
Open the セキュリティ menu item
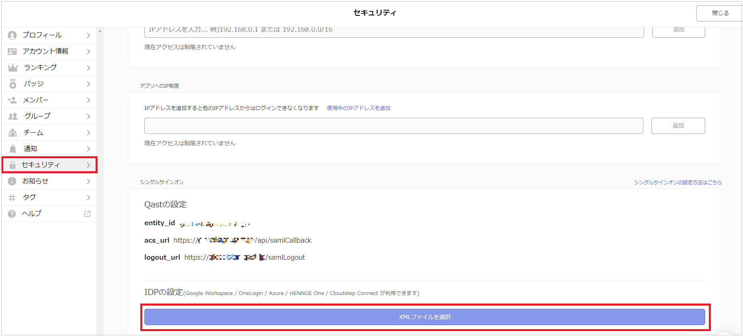tap(49, 165)
